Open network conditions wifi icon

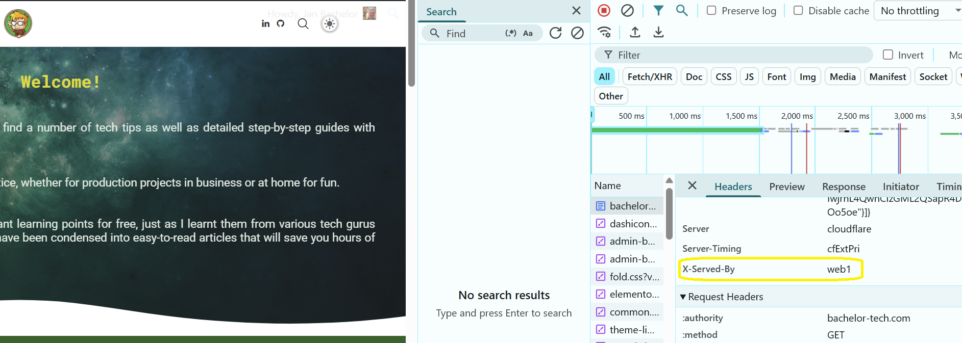605,33
